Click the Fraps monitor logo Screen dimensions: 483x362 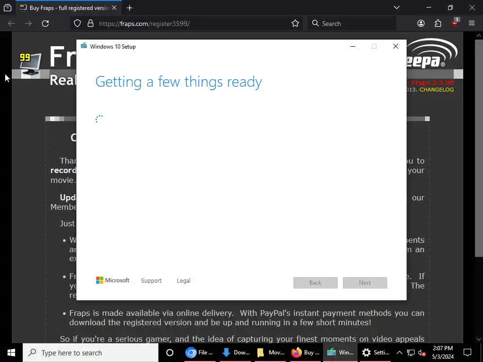30,64
